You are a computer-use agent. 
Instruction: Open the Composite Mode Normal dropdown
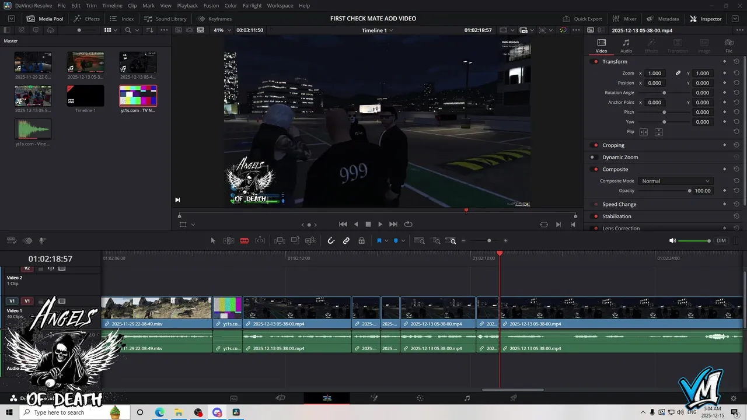(675, 181)
